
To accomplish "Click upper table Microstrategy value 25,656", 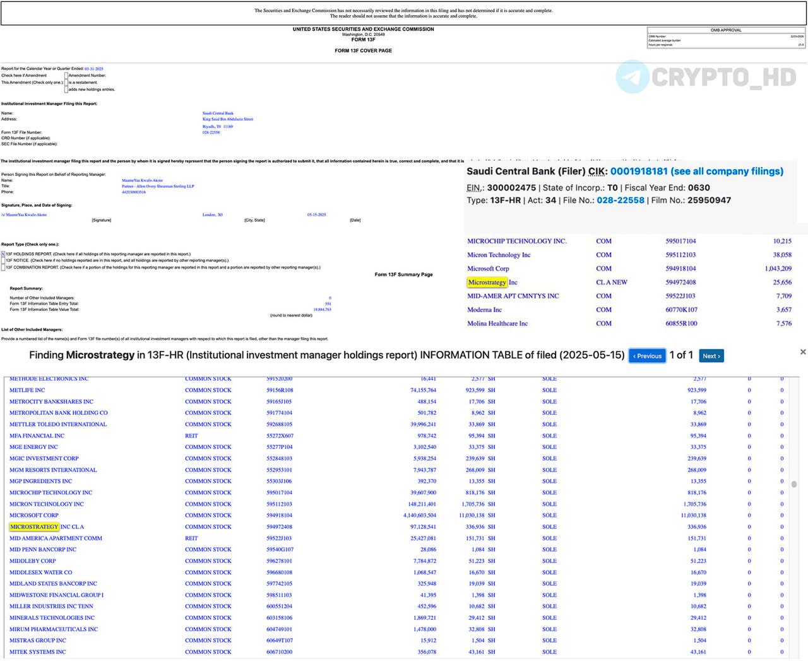I will click(782, 282).
